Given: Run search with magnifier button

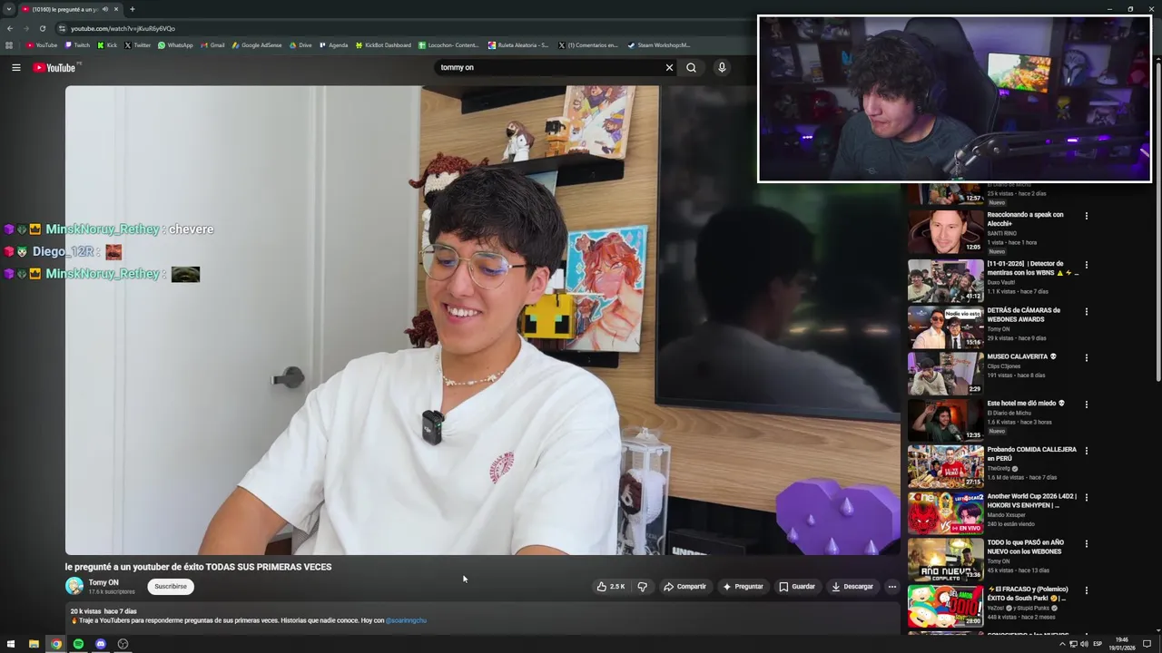Looking at the screenshot, I should 691,67.
